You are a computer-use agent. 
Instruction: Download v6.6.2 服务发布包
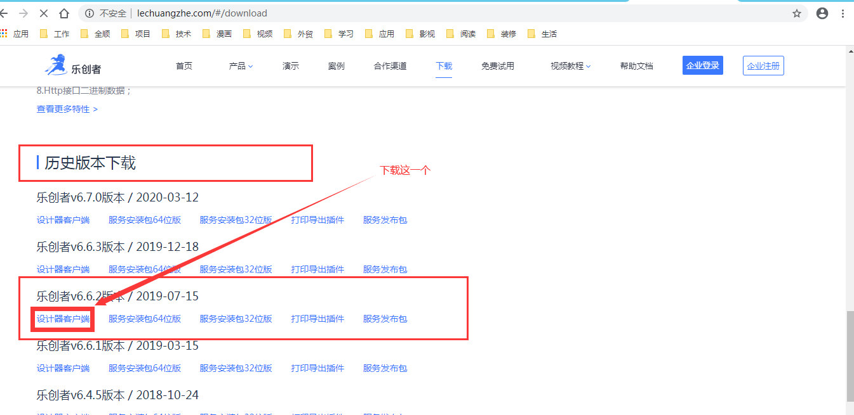click(x=385, y=319)
